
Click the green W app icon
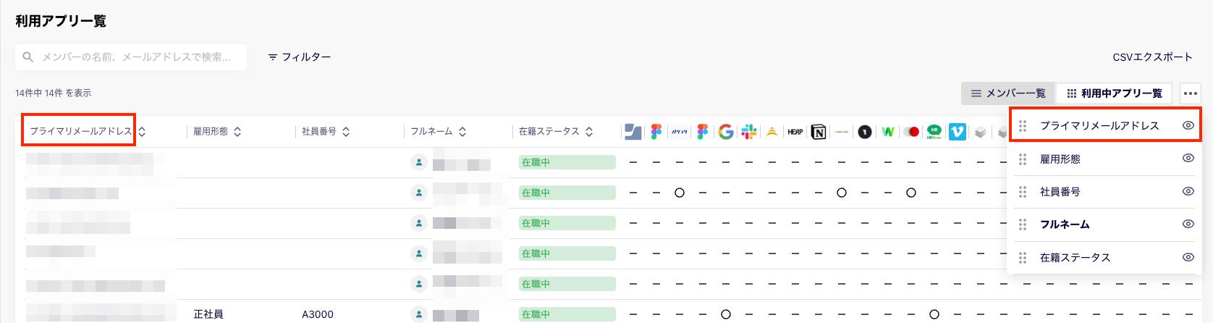888,132
